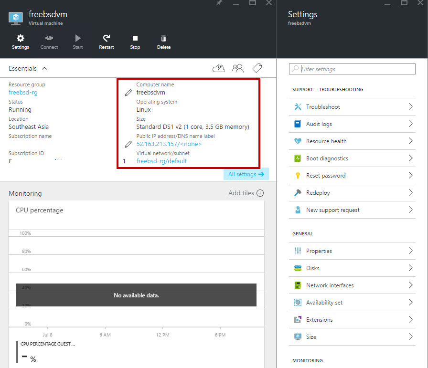Expand the New support request chevron
Image resolution: width=428 pixels, height=368 pixels.
pos(410,210)
